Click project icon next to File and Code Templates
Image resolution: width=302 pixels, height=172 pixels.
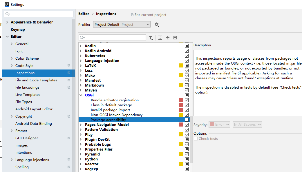[69, 80]
